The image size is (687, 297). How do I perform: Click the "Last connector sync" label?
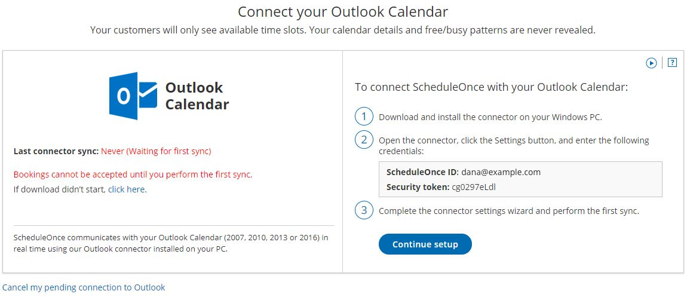[x=56, y=151]
